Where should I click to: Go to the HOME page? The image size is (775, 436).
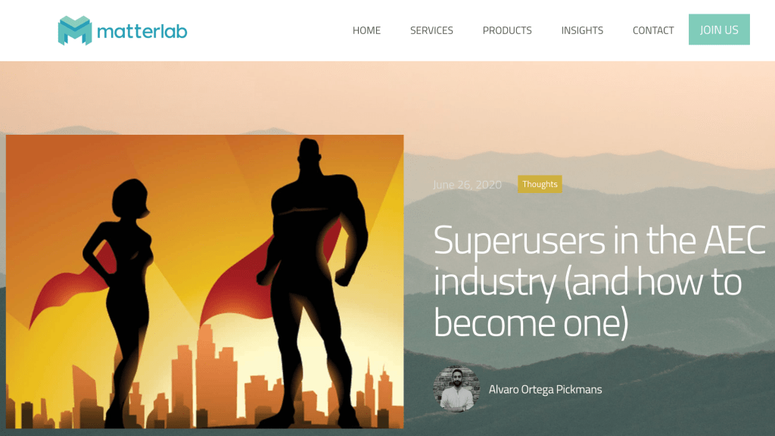click(366, 30)
